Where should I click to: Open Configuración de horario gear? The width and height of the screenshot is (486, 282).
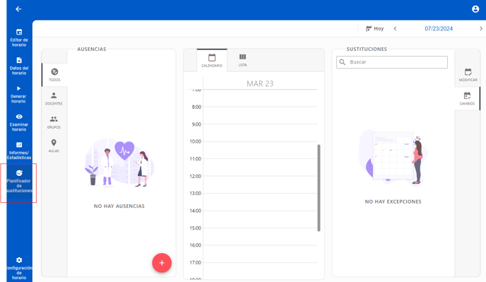pyautogui.click(x=19, y=260)
